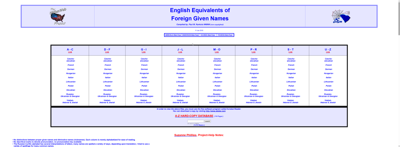Viewport: 400px width, 147px height.
Task: Select Polish under the J - L column
Action: pos(181,86)
